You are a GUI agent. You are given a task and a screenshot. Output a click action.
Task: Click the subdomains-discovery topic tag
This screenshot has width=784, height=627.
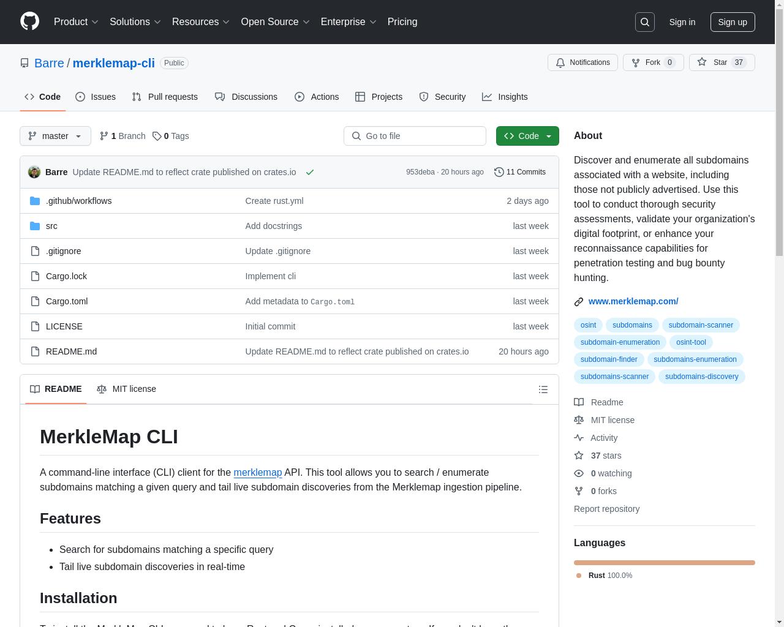click(x=701, y=377)
